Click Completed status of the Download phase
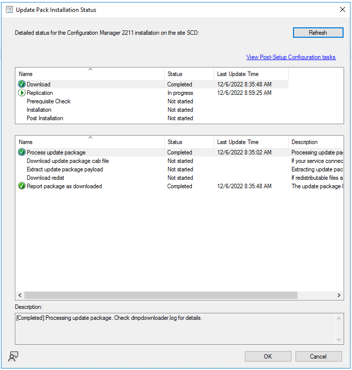352x370 pixels. (x=180, y=84)
